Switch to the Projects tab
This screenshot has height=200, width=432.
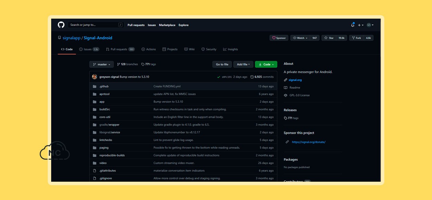tap(170, 49)
